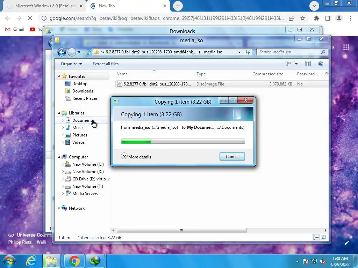Open the view options dropdown arrow
The width and height of the screenshot is (358, 268).
click(x=296, y=64)
